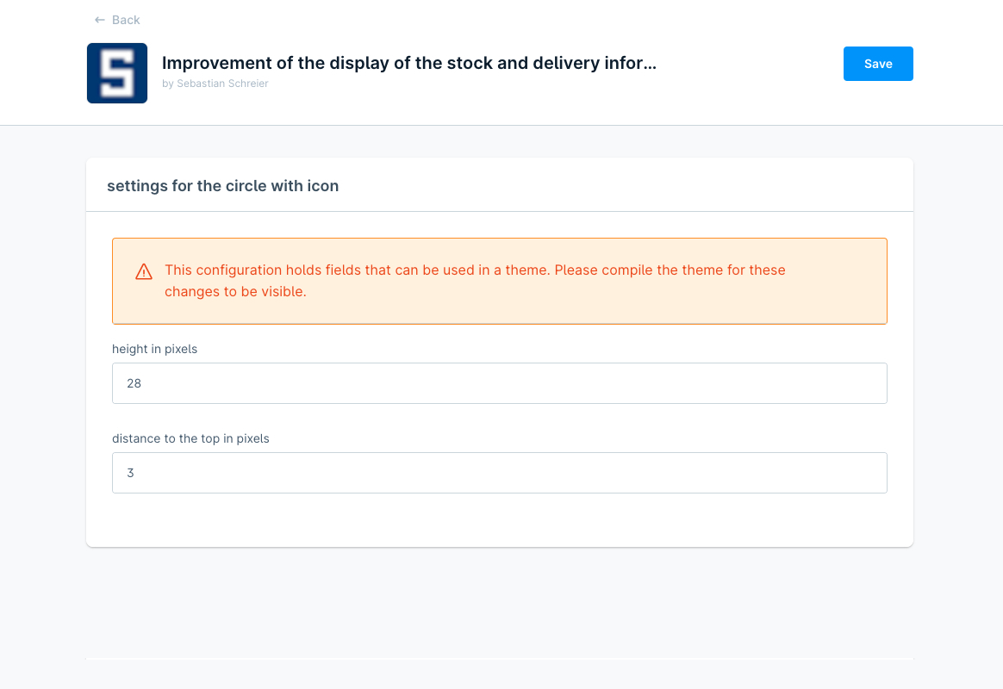Click the "settings for the circle with icon" card title
Screen dimensions: 1003x689
tap(222, 186)
